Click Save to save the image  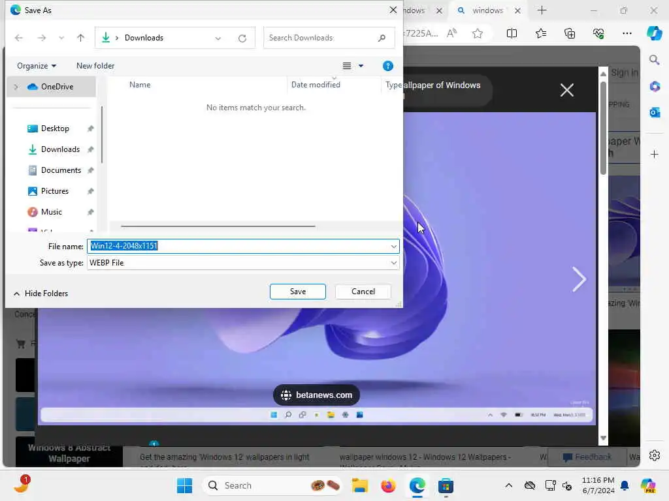(298, 292)
